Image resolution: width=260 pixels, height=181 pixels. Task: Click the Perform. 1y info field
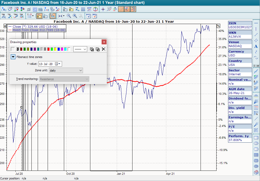(240, 138)
